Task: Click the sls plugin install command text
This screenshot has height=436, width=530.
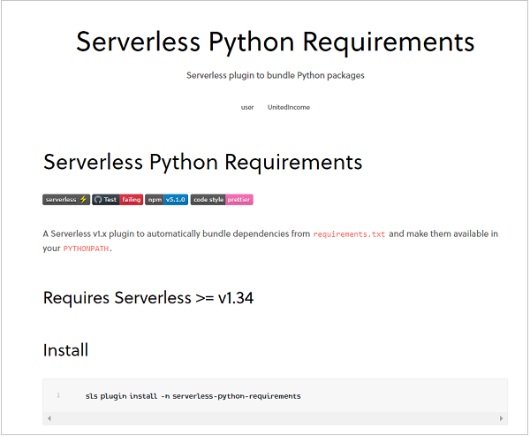Action: [193, 395]
